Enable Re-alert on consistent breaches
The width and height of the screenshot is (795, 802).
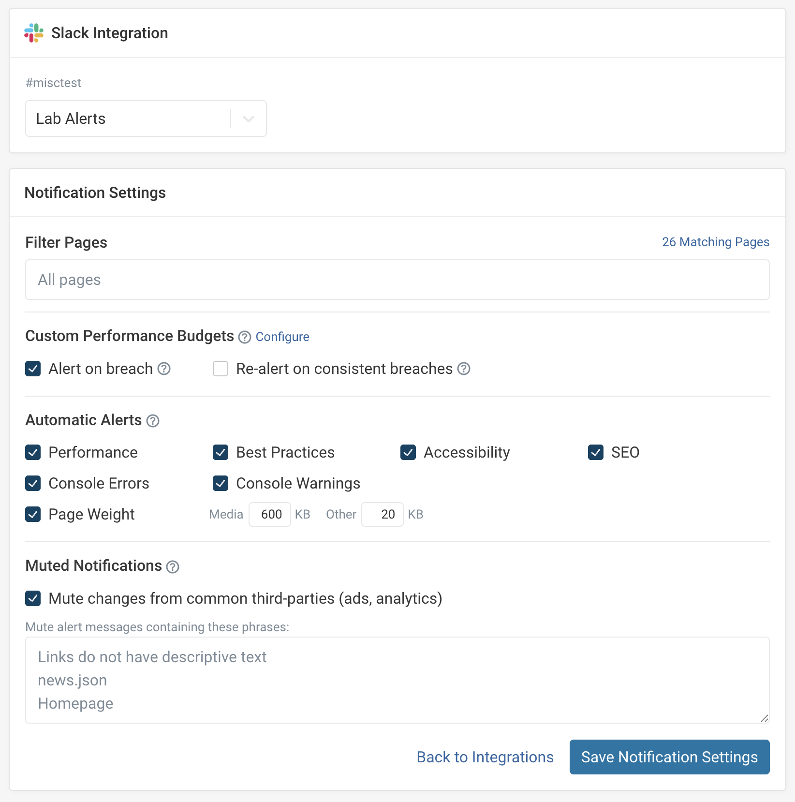tap(221, 369)
